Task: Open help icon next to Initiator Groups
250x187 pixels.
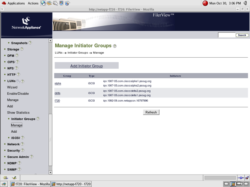Action: click(x=38, y=118)
